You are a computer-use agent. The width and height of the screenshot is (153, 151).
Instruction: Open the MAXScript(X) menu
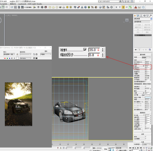(x=4, y=4)
